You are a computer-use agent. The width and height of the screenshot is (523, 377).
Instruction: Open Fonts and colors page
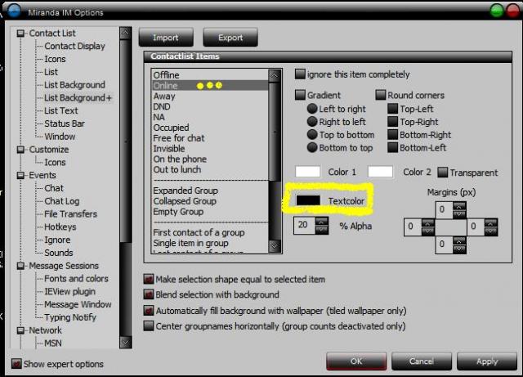tap(76, 279)
